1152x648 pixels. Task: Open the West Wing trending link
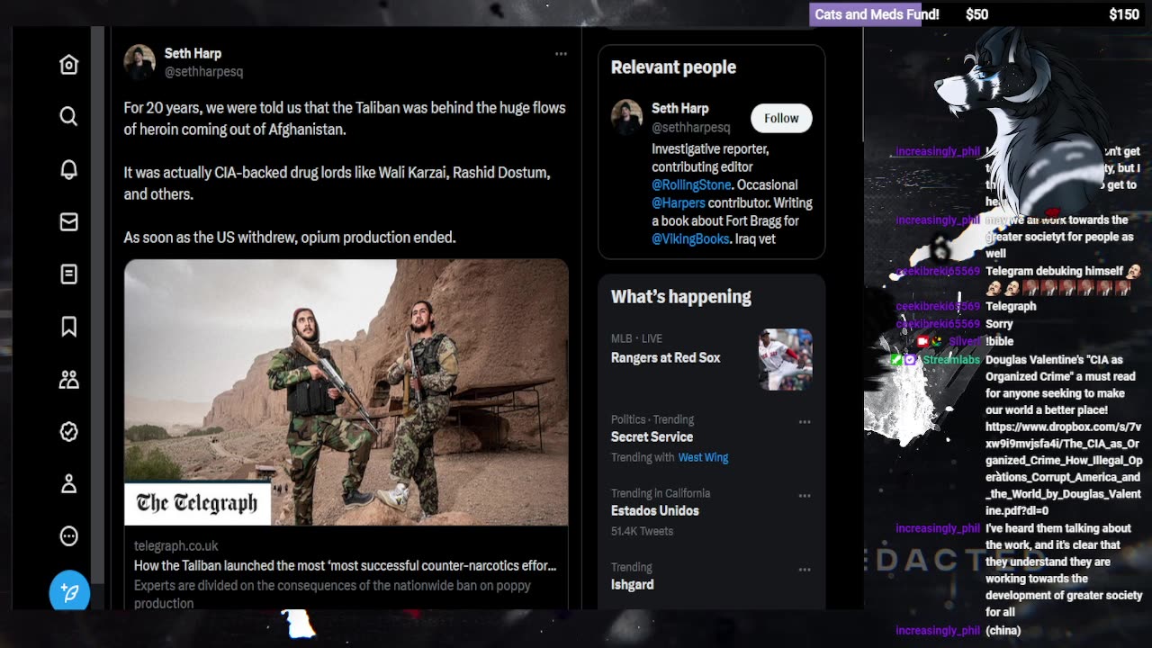[703, 457]
